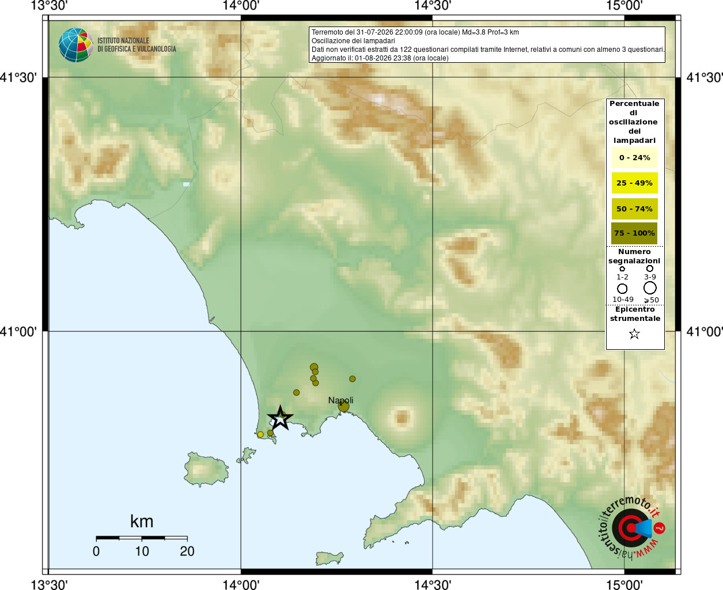Click the 14°30' longitude label at the top
Image resolution: width=723 pixels, height=590 pixels.
click(433, 6)
